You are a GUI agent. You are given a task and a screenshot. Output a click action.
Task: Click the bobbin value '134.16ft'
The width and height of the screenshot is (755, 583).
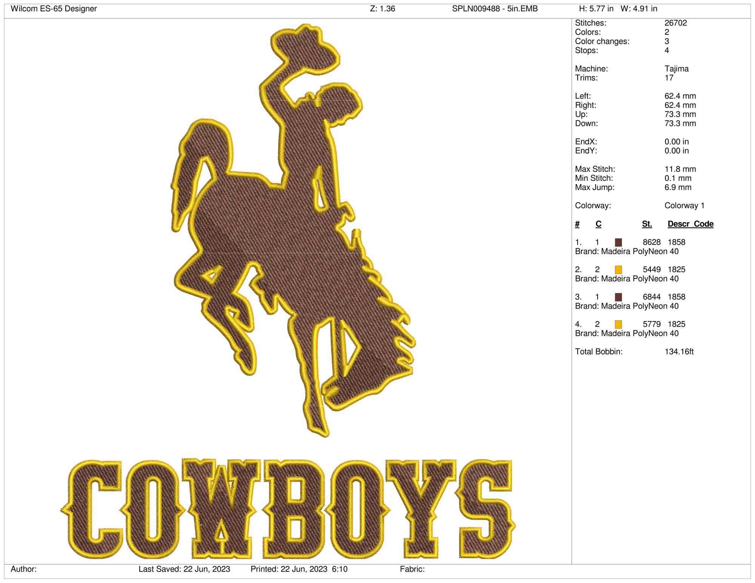click(x=679, y=352)
